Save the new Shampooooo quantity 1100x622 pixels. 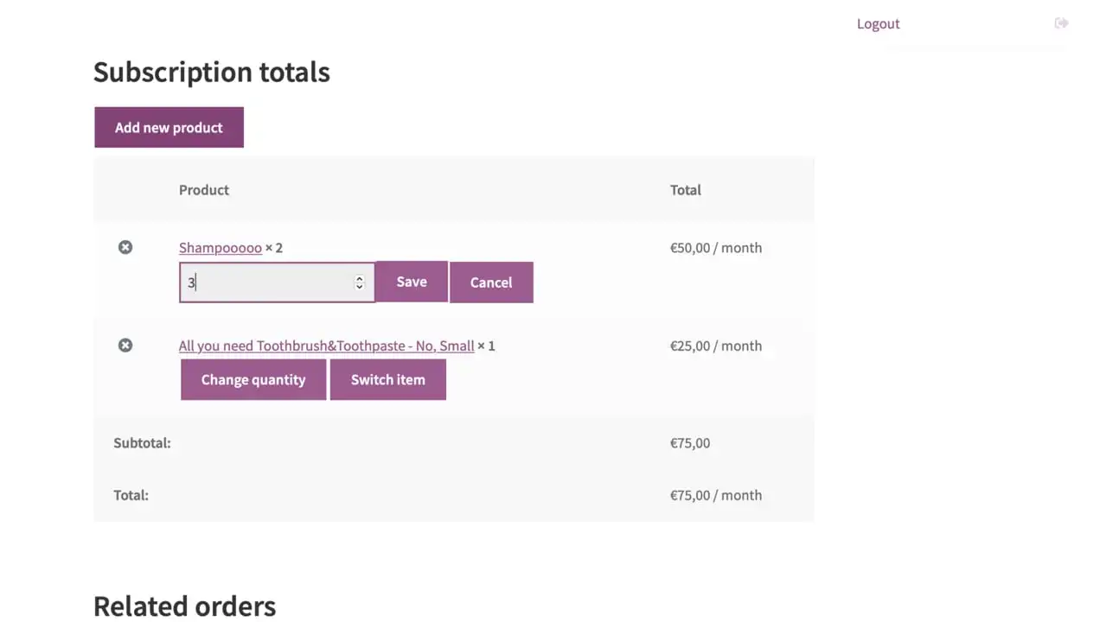(x=412, y=282)
